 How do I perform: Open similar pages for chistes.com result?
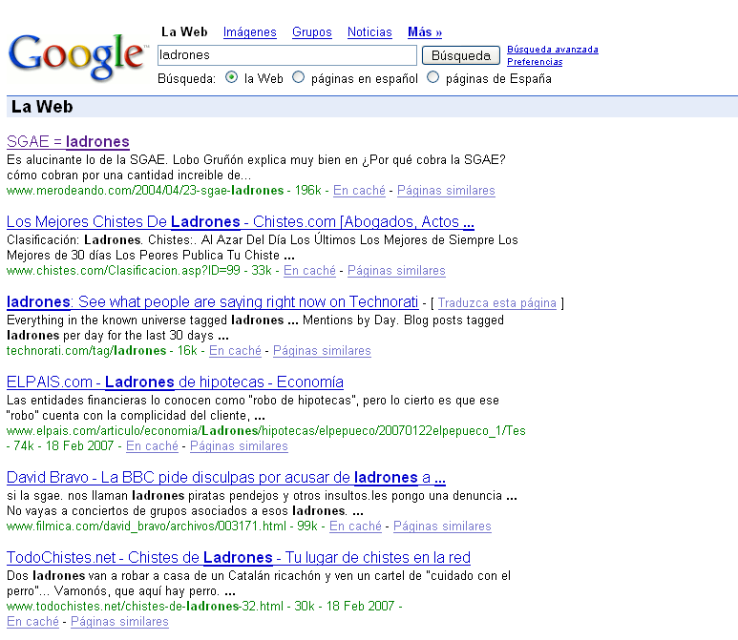coord(396,270)
